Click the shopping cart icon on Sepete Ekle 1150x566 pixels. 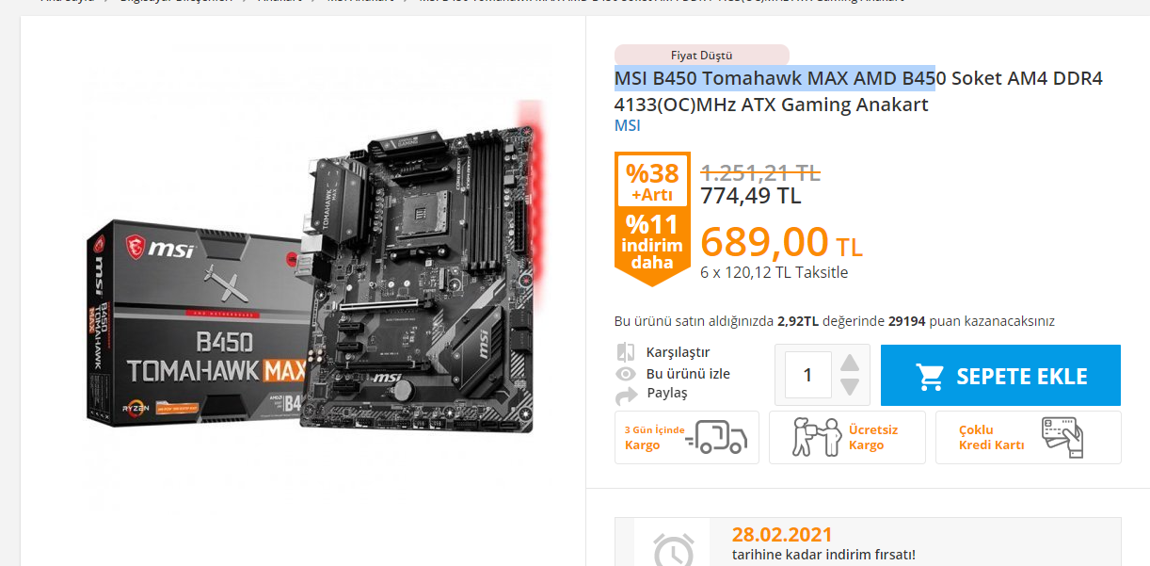click(930, 377)
